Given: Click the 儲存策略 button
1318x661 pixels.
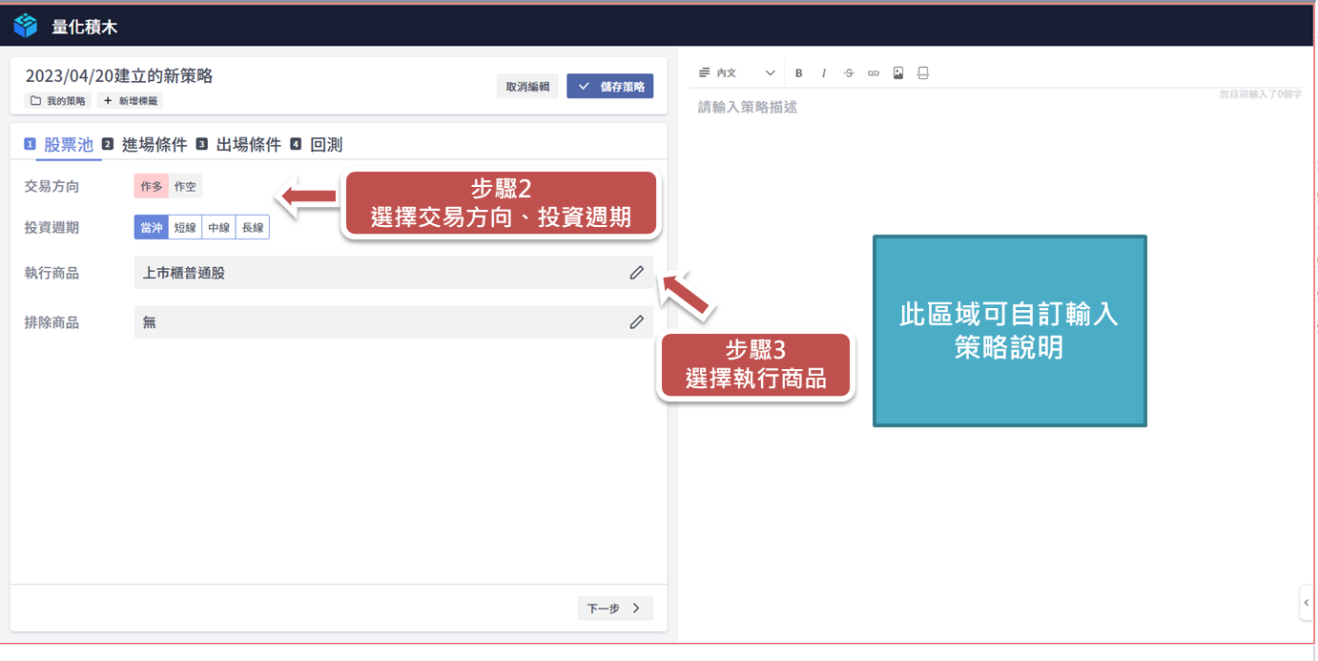Looking at the screenshot, I should (x=610, y=86).
